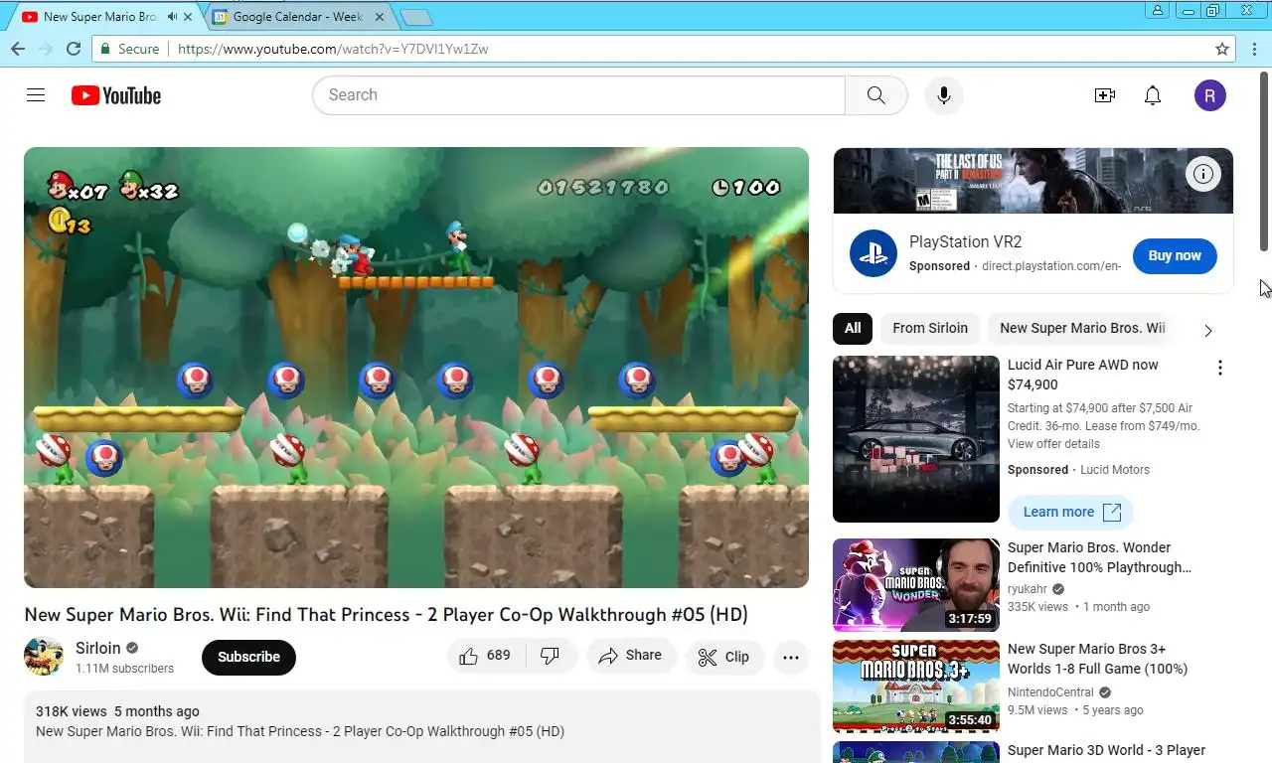The height and width of the screenshot is (763, 1272).
Task: Expand the video description box
Action: [421, 726]
